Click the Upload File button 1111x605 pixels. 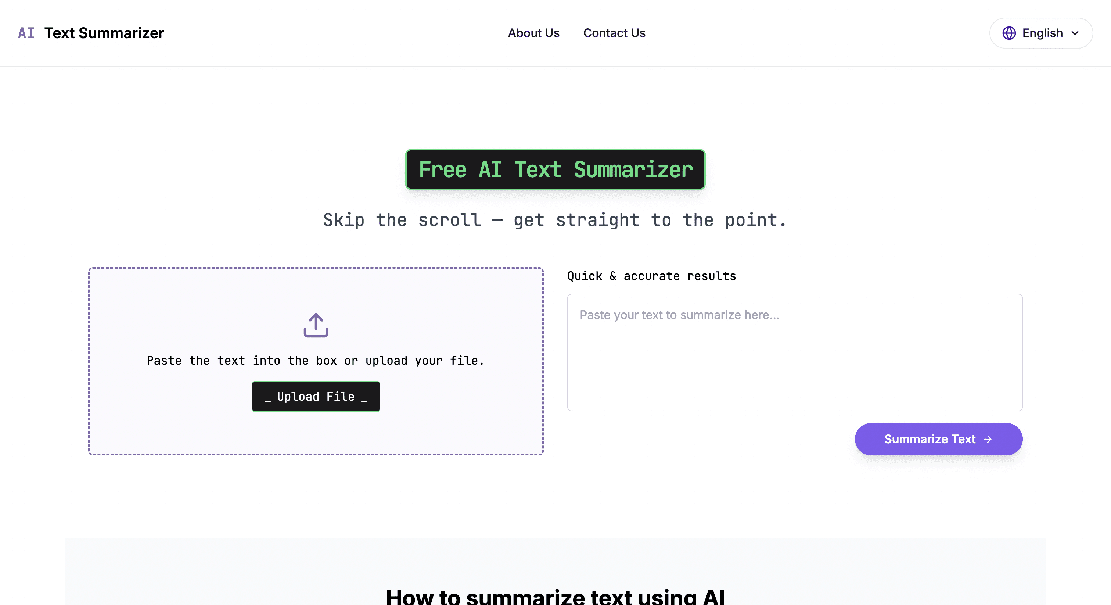[315, 396]
